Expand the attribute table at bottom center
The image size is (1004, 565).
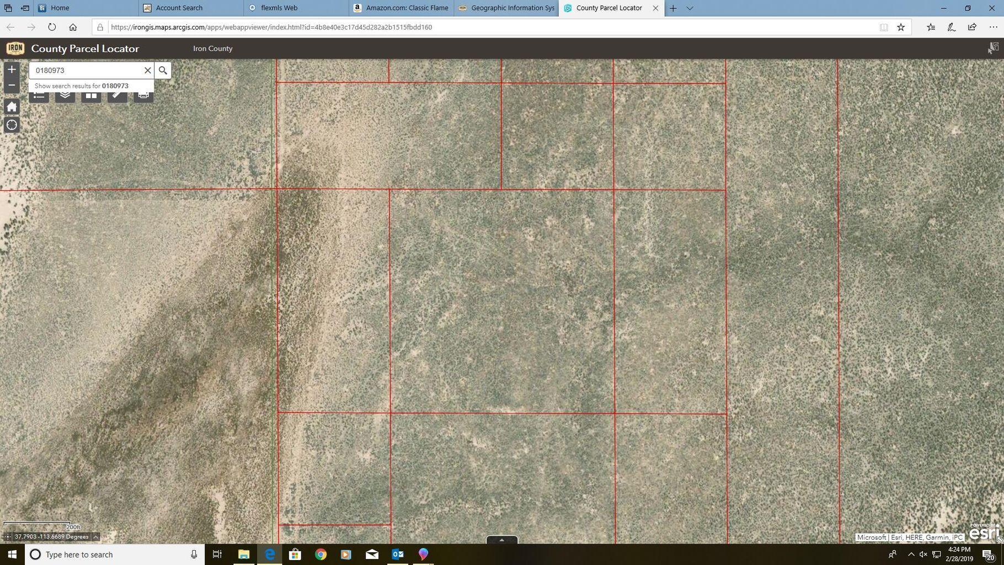click(x=501, y=541)
